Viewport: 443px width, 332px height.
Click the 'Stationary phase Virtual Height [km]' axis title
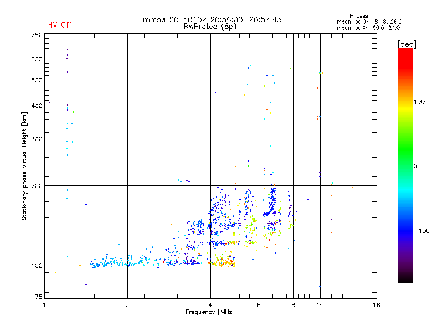click(24, 167)
